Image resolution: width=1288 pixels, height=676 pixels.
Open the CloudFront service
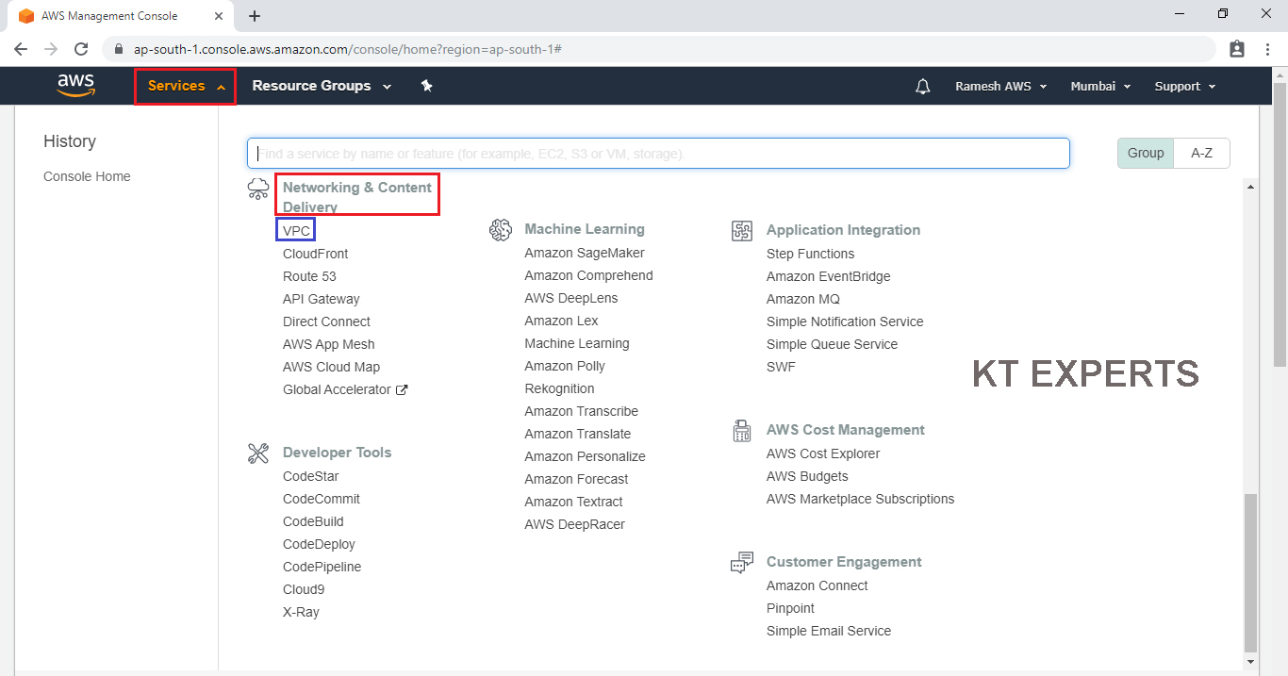pyautogui.click(x=315, y=254)
